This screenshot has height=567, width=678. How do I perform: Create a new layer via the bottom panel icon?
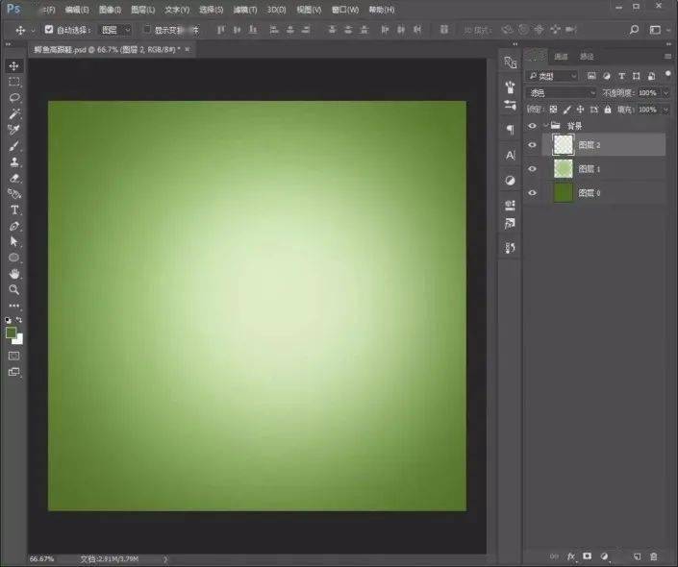[x=637, y=556]
